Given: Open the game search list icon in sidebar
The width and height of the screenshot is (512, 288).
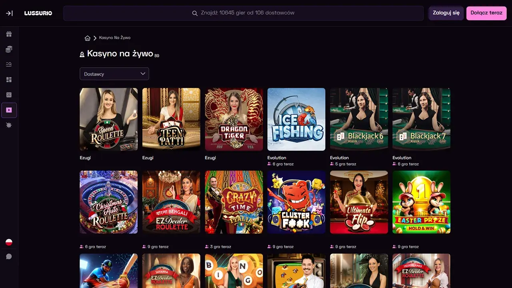Looking at the screenshot, I should click(9, 64).
